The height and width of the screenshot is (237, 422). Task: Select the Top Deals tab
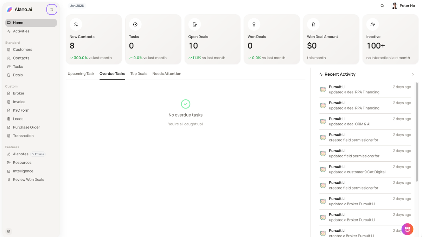pos(139,74)
